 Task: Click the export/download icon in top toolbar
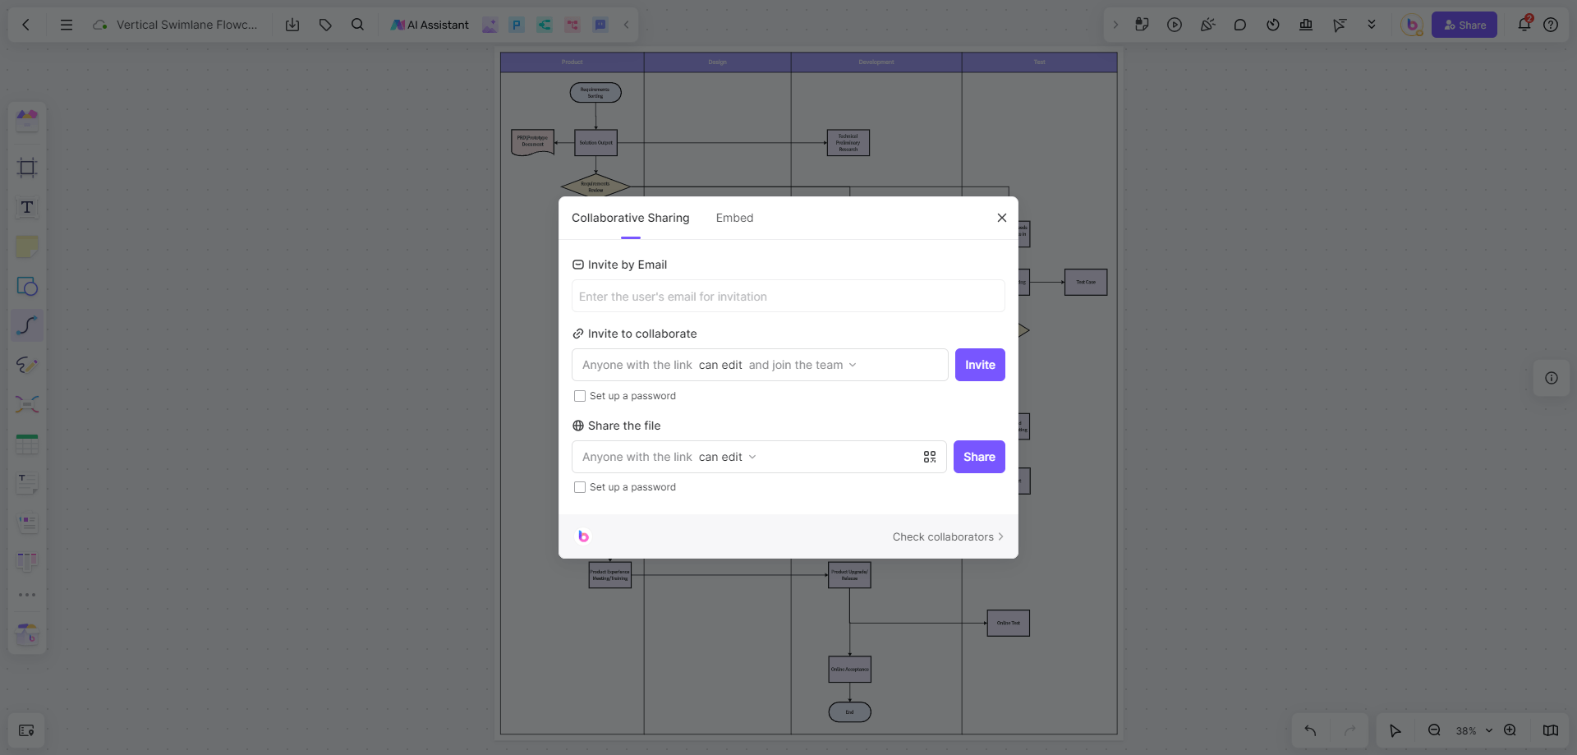pyautogui.click(x=292, y=25)
